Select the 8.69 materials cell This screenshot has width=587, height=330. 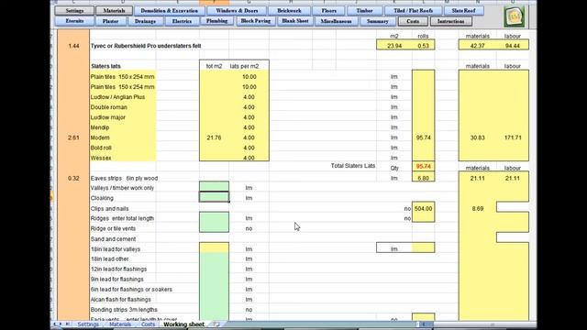[478, 208]
